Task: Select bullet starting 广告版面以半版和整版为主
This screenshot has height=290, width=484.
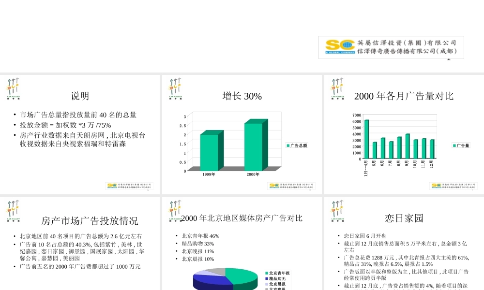Action: 406,275
